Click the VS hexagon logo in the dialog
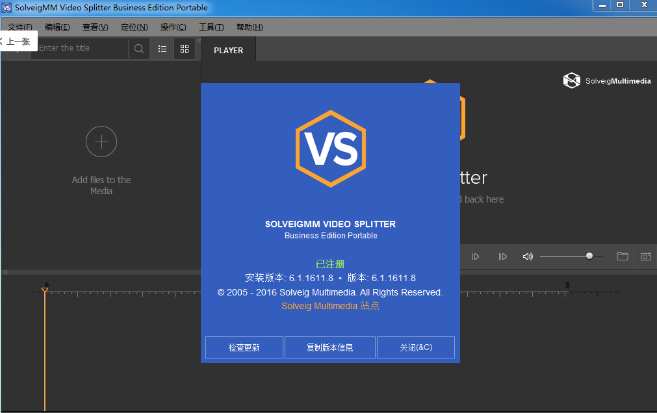Screen dimensions: 657x413 tap(331, 149)
